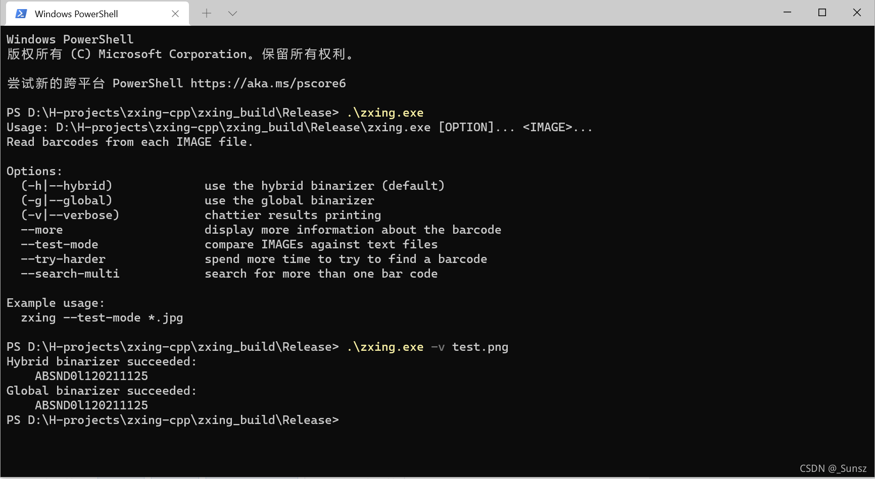Viewport: 875px width, 479px height.
Task: Click the decoded result ABSND0l120211125
Action: (91, 376)
